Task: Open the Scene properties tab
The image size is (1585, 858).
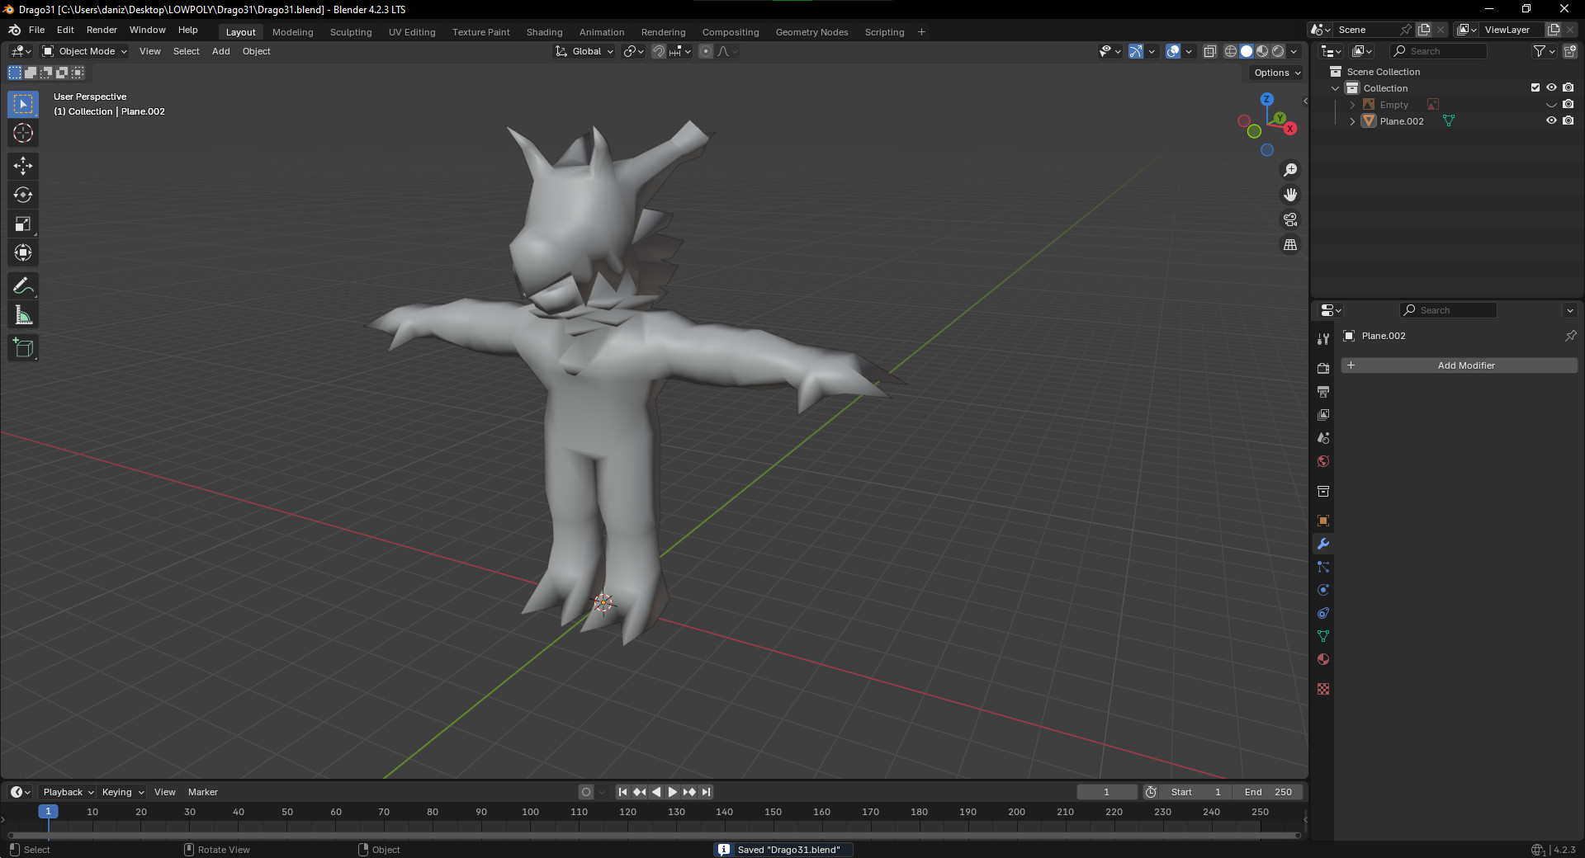Action: tap(1323, 437)
